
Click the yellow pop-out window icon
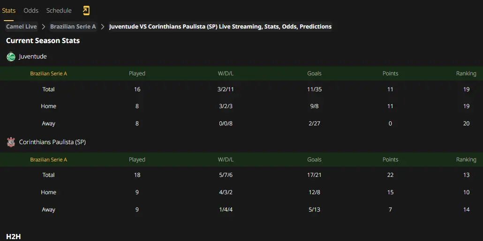[x=86, y=11]
